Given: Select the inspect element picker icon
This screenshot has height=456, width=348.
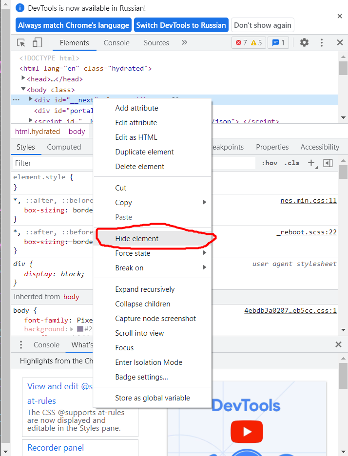Looking at the screenshot, I should 21,43.
